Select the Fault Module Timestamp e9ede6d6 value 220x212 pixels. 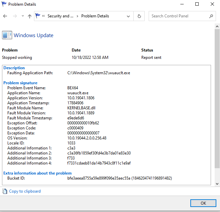76,118
